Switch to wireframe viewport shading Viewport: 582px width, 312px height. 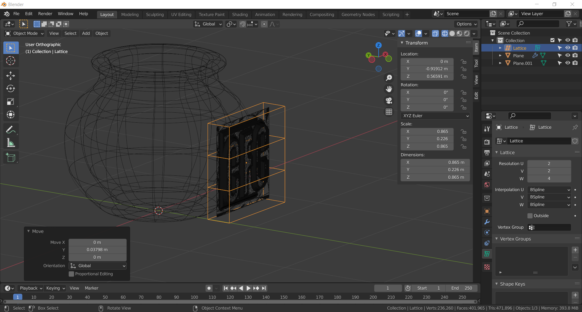point(445,34)
